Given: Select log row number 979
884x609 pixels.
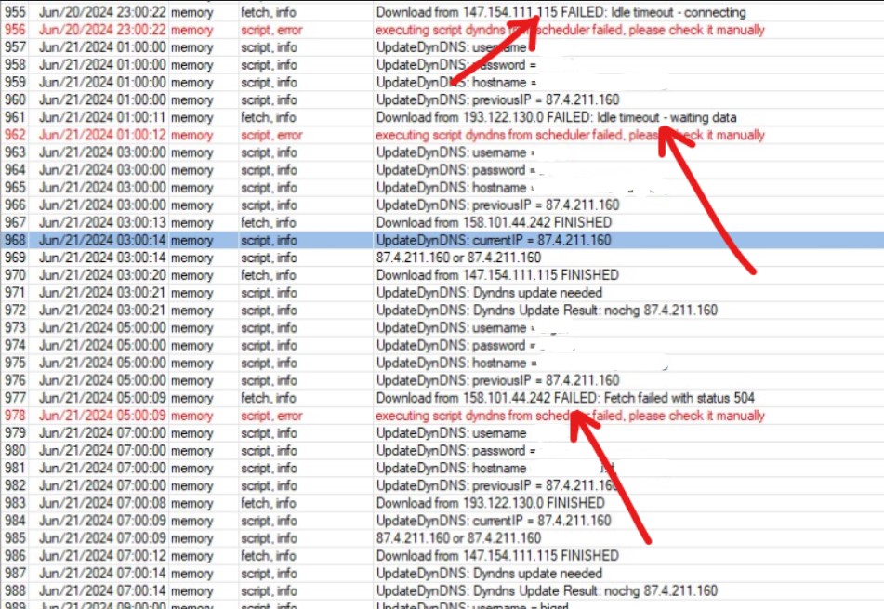Looking at the screenshot, I should click(x=15, y=432).
